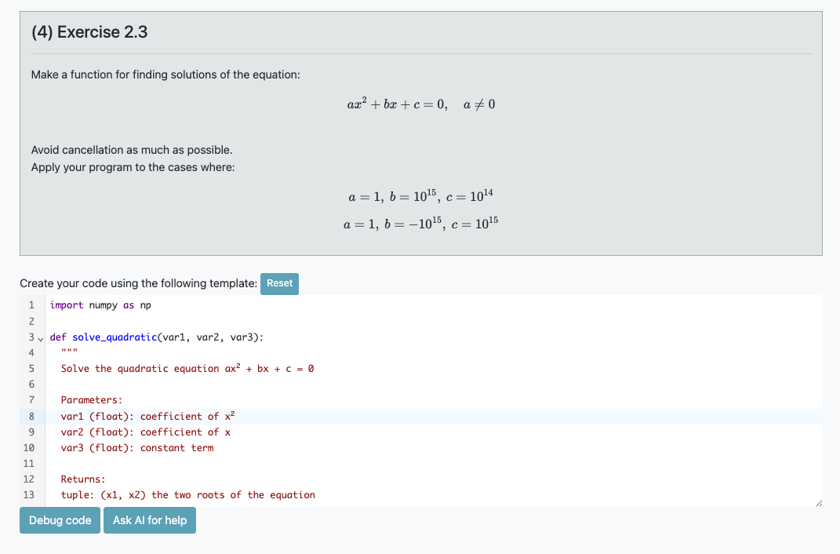The height and width of the screenshot is (554, 840).
Task: Click the '(4) Exercise 2.3' heading
Action: tap(89, 32)
